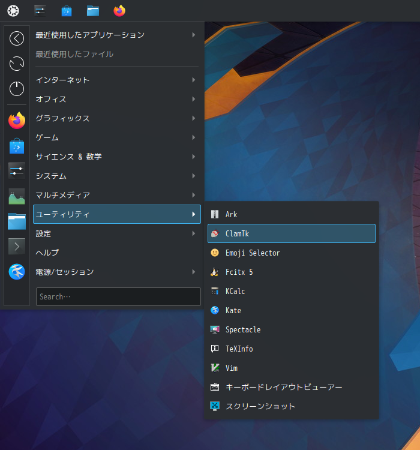This screenshot has width=420, height=450.
Task: Click the Vim icon in the submenu
Action: (215, 368)
